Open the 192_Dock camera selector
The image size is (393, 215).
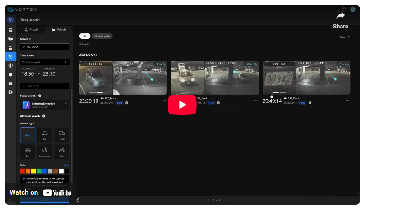(45, 46)
